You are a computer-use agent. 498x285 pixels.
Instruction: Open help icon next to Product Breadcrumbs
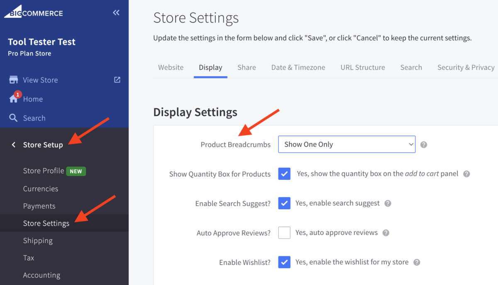tap(424, 145)
